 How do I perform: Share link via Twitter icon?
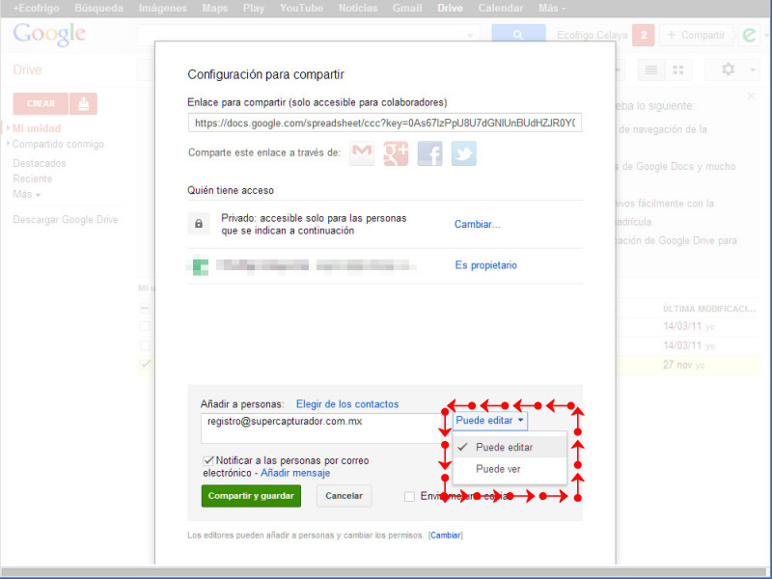tap(464, 153)
